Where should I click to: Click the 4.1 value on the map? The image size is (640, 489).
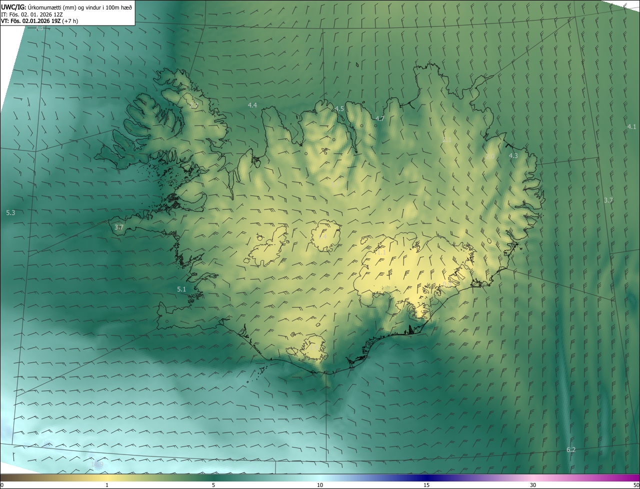click(x=632, y=127)
